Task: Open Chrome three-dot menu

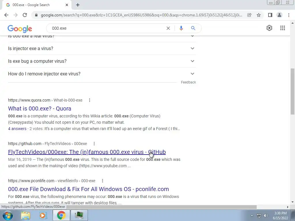Action: (289, 15)
